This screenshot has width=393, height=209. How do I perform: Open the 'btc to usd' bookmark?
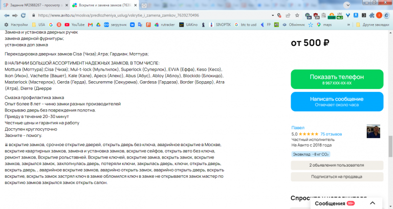pos(246,25)
